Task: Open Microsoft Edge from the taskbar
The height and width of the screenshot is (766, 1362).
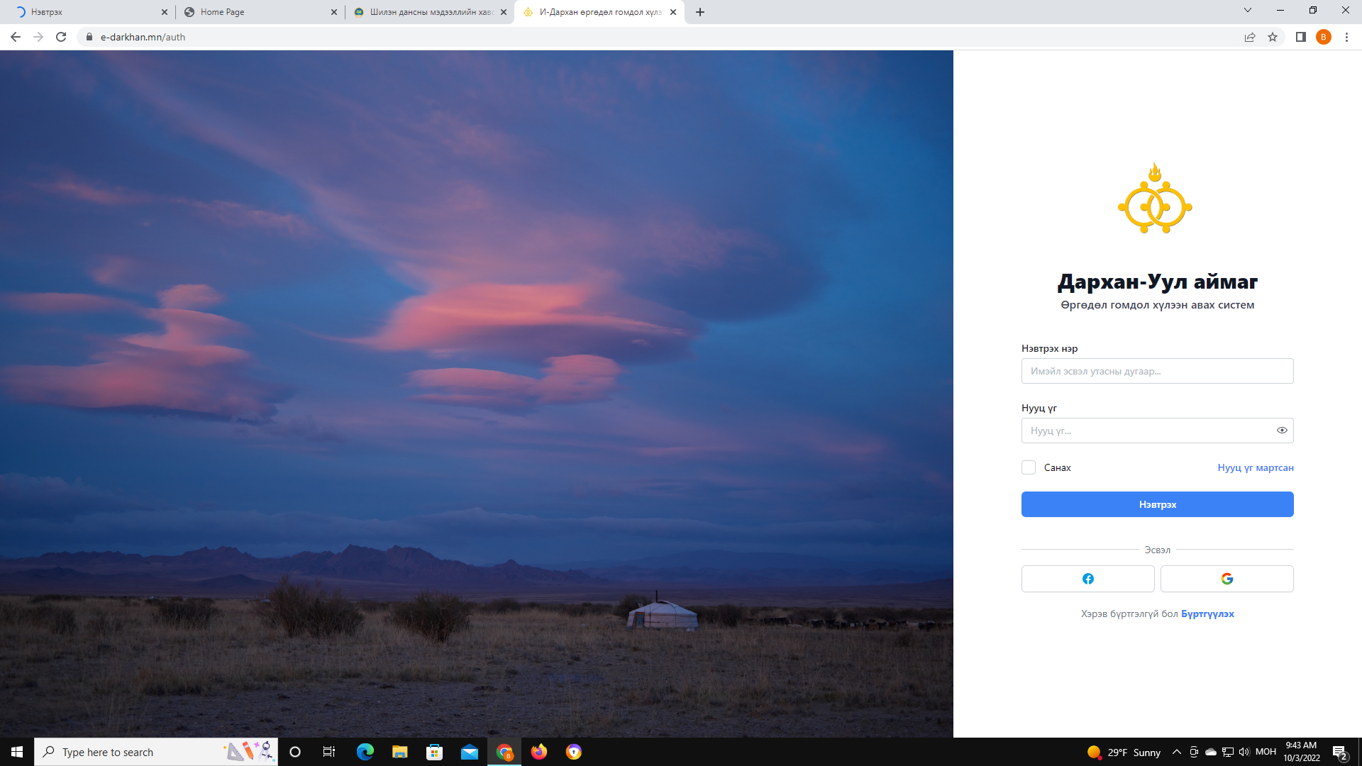Action: [x=365, y=752]
